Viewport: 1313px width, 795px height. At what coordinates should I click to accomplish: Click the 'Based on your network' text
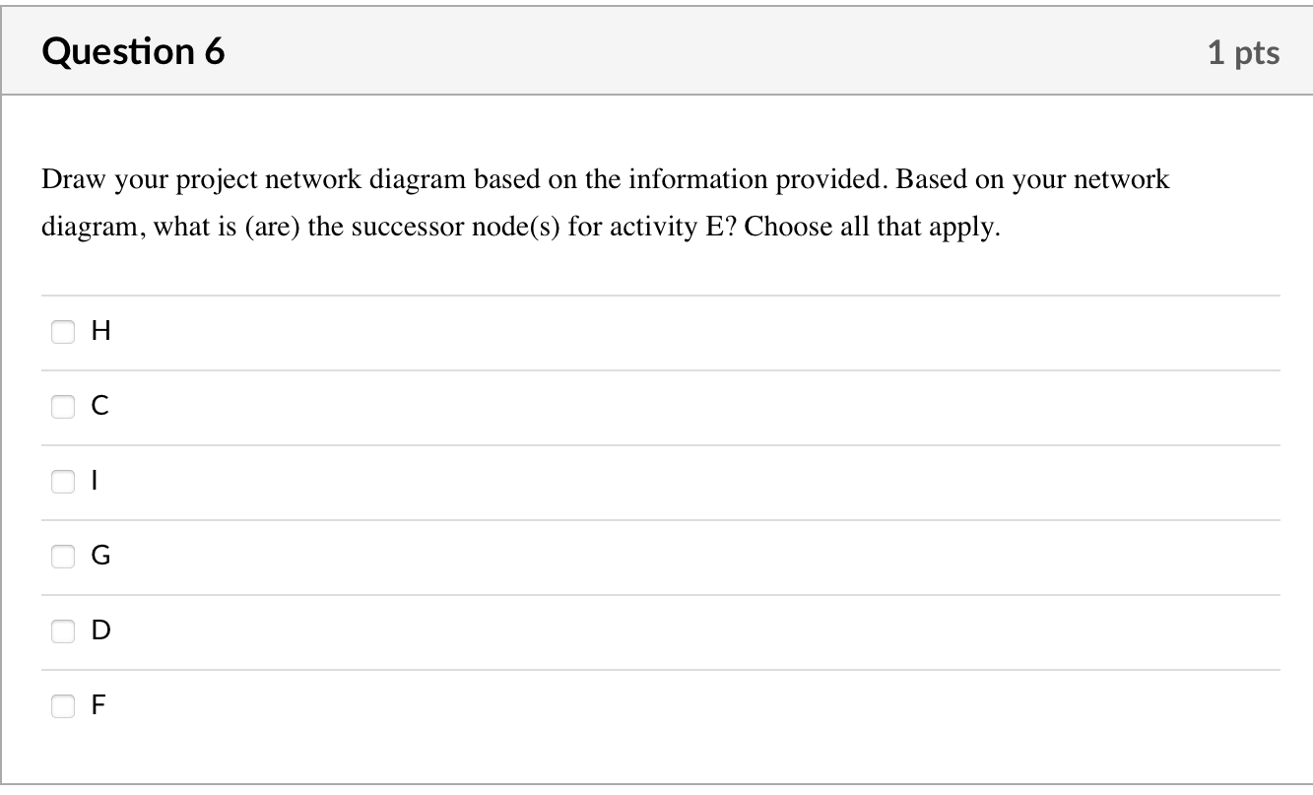coord(1032,180)
